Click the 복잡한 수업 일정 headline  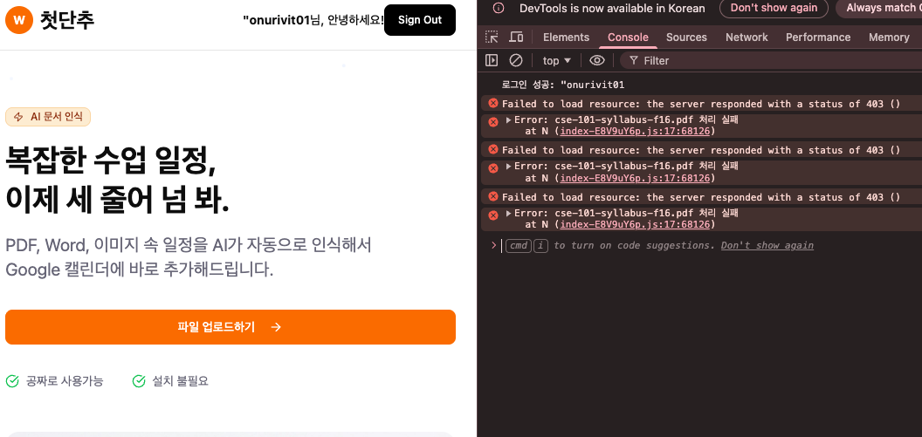(x=111, y=161)
